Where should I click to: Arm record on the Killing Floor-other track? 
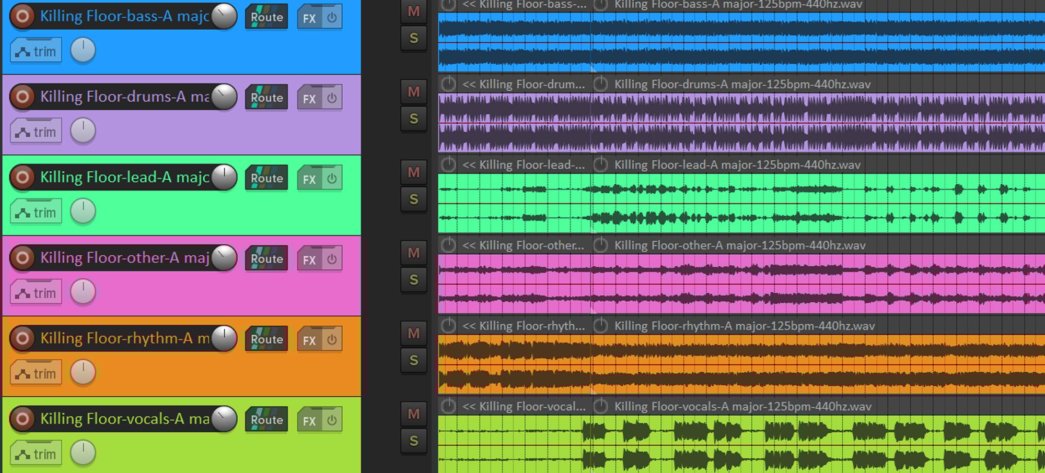coord(22,257)
